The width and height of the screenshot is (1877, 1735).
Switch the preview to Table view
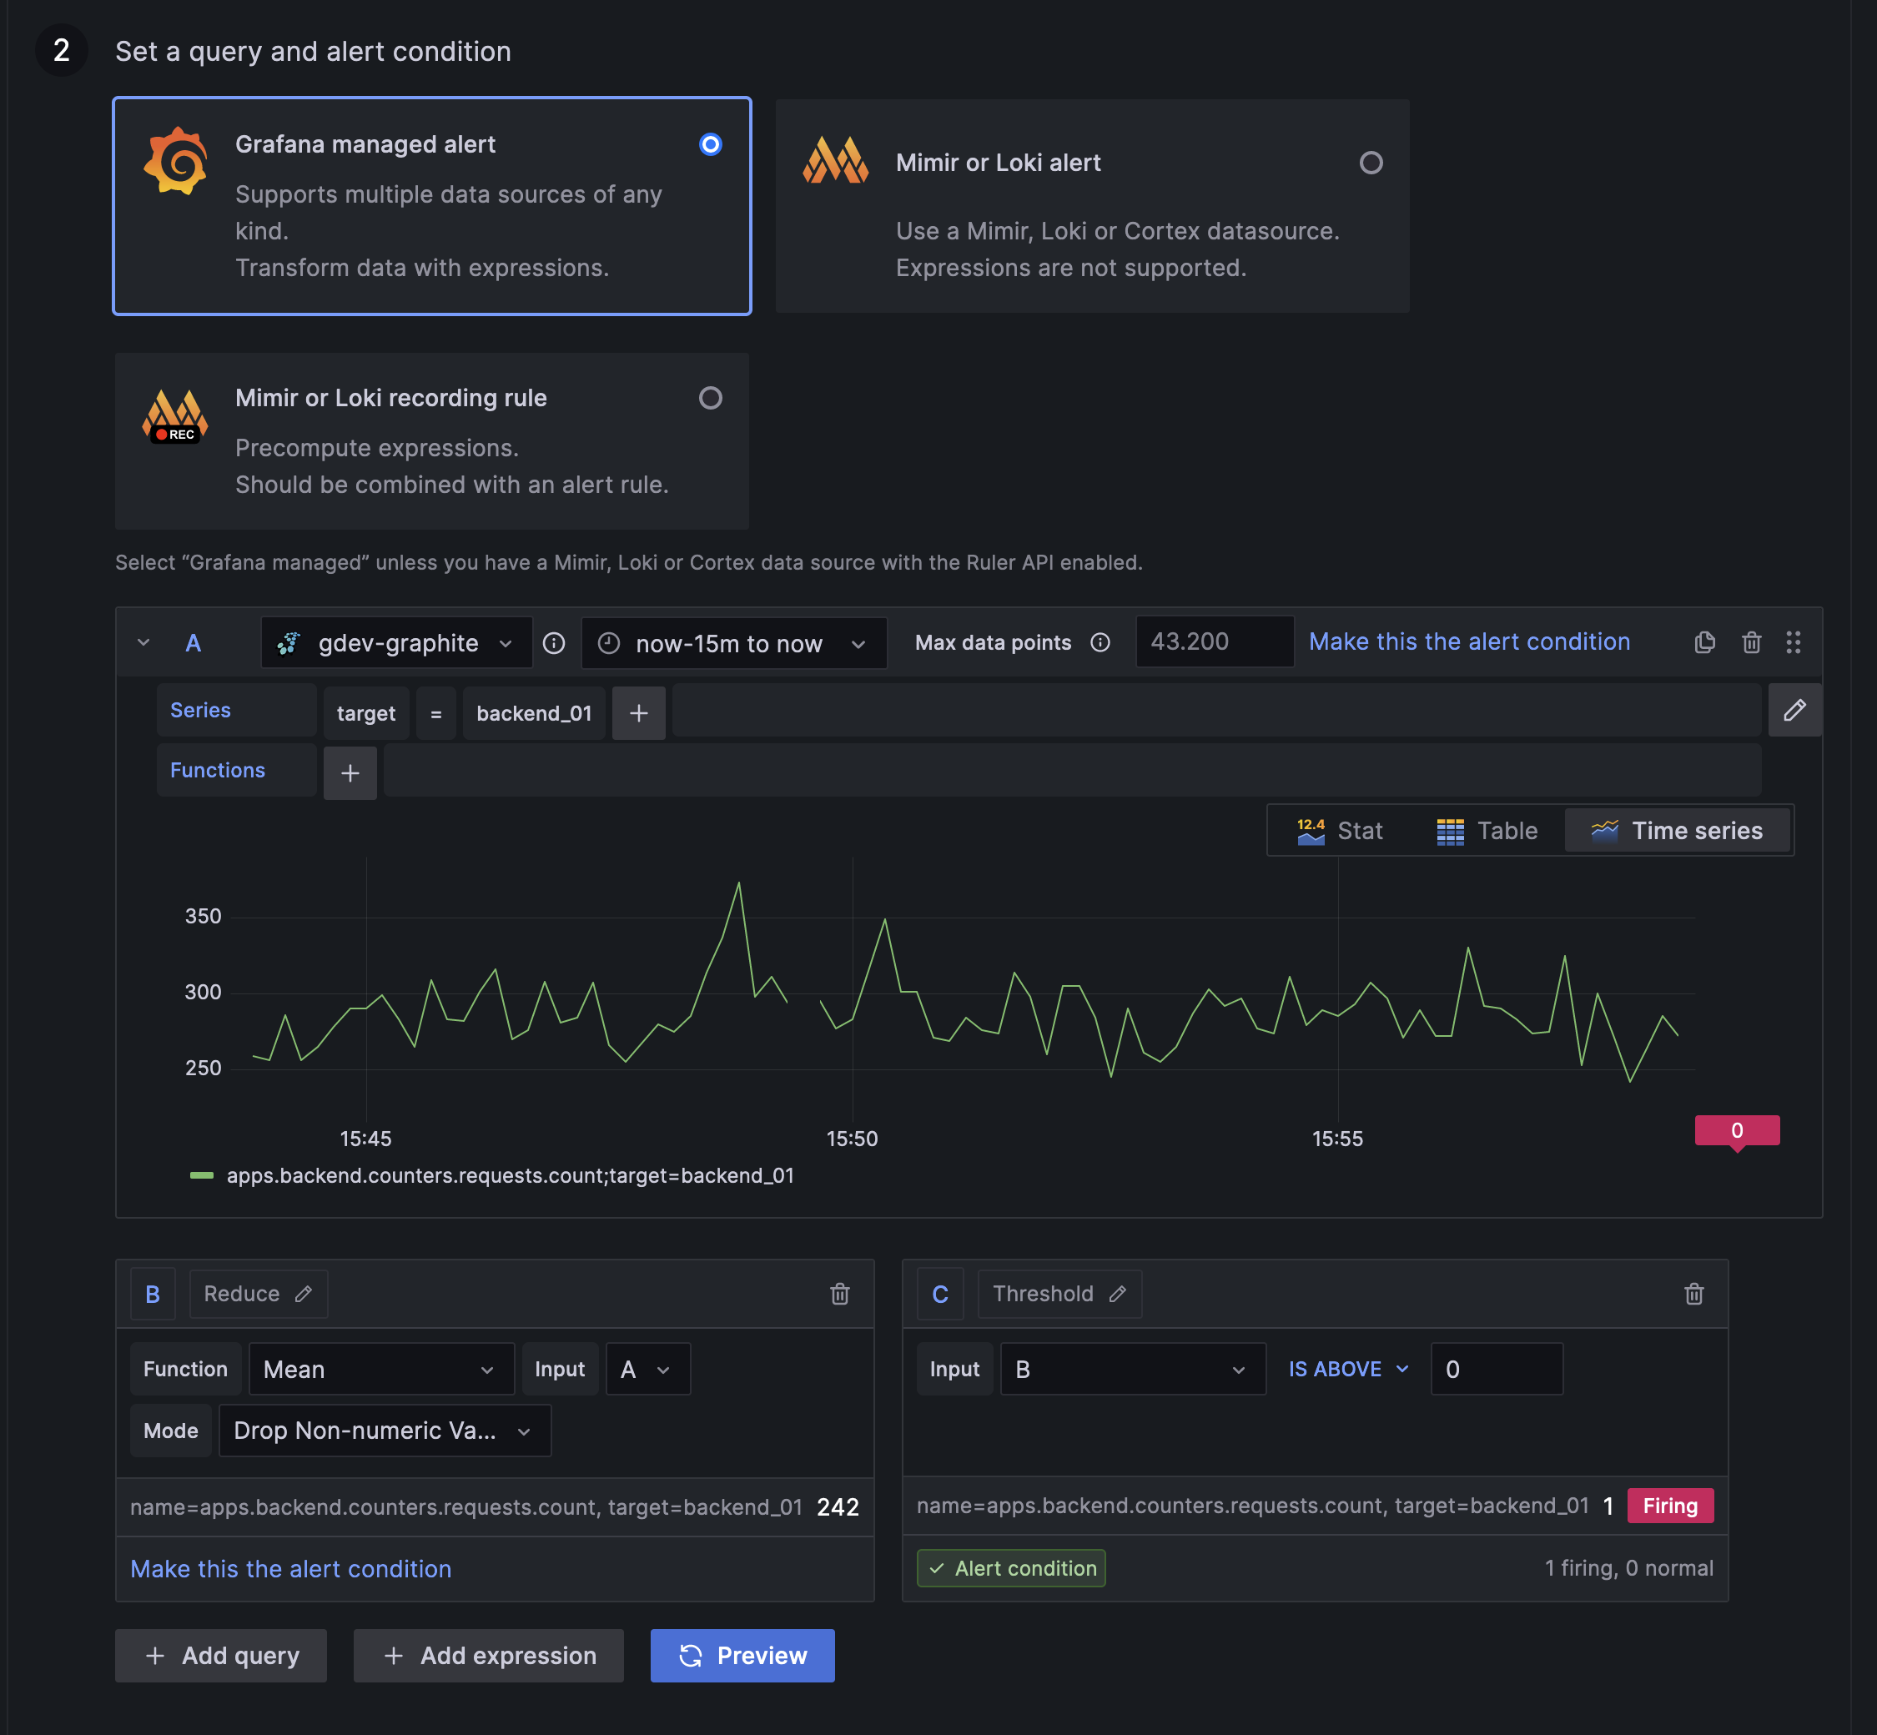[1487, 830]
